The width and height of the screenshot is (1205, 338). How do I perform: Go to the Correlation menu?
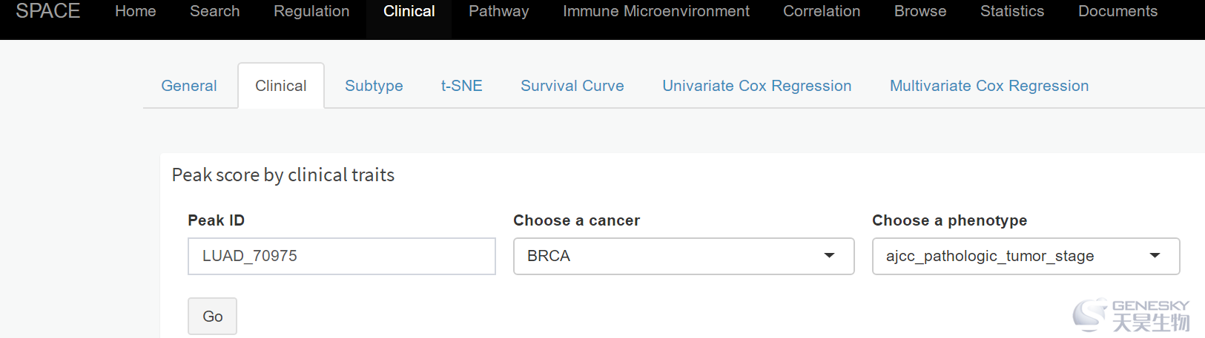pyautogui.click(x=822, y=12)
